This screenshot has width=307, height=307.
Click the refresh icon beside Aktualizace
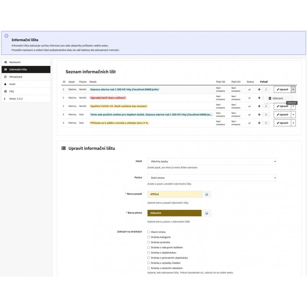coord(5,77)
